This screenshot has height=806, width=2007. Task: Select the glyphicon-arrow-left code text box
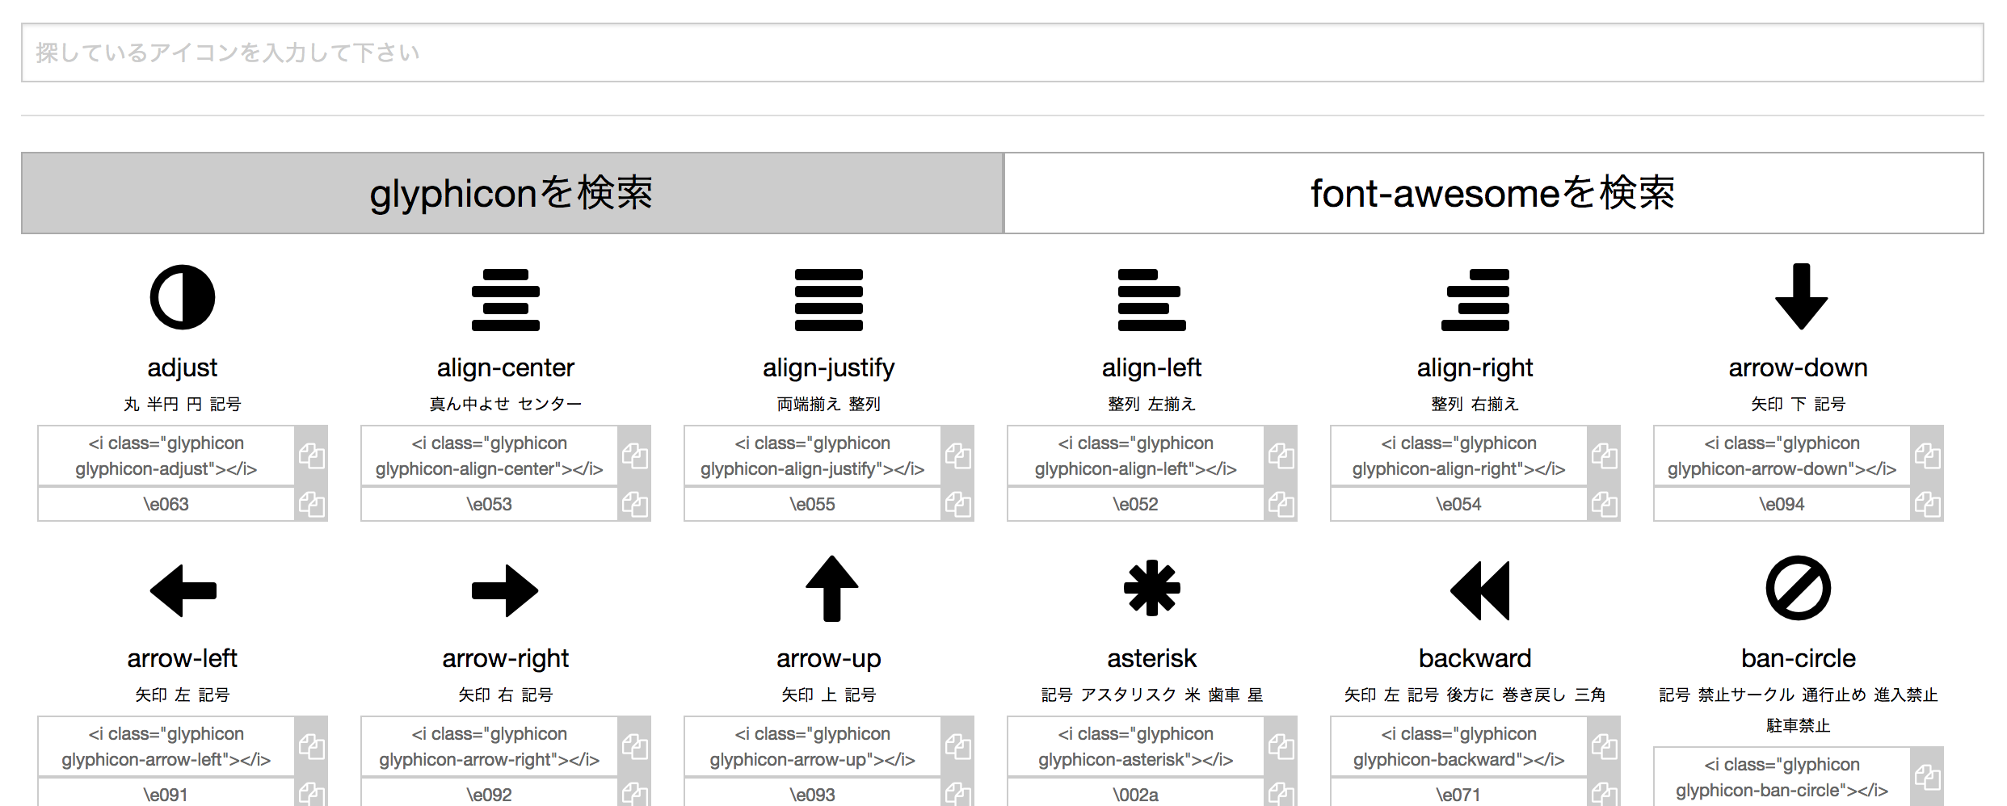pyautogui.click(x=166, y=746)
